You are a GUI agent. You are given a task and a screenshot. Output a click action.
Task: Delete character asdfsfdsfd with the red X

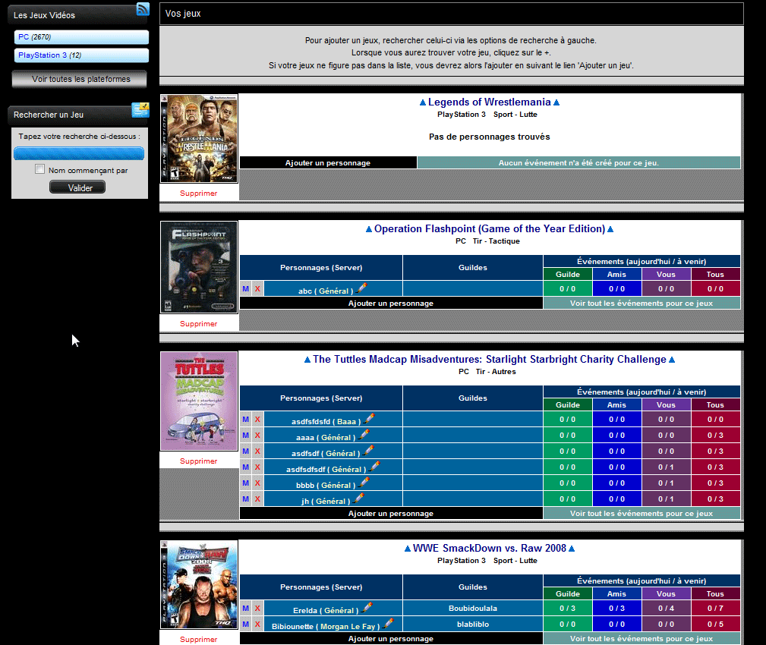(x=257, y=419)
